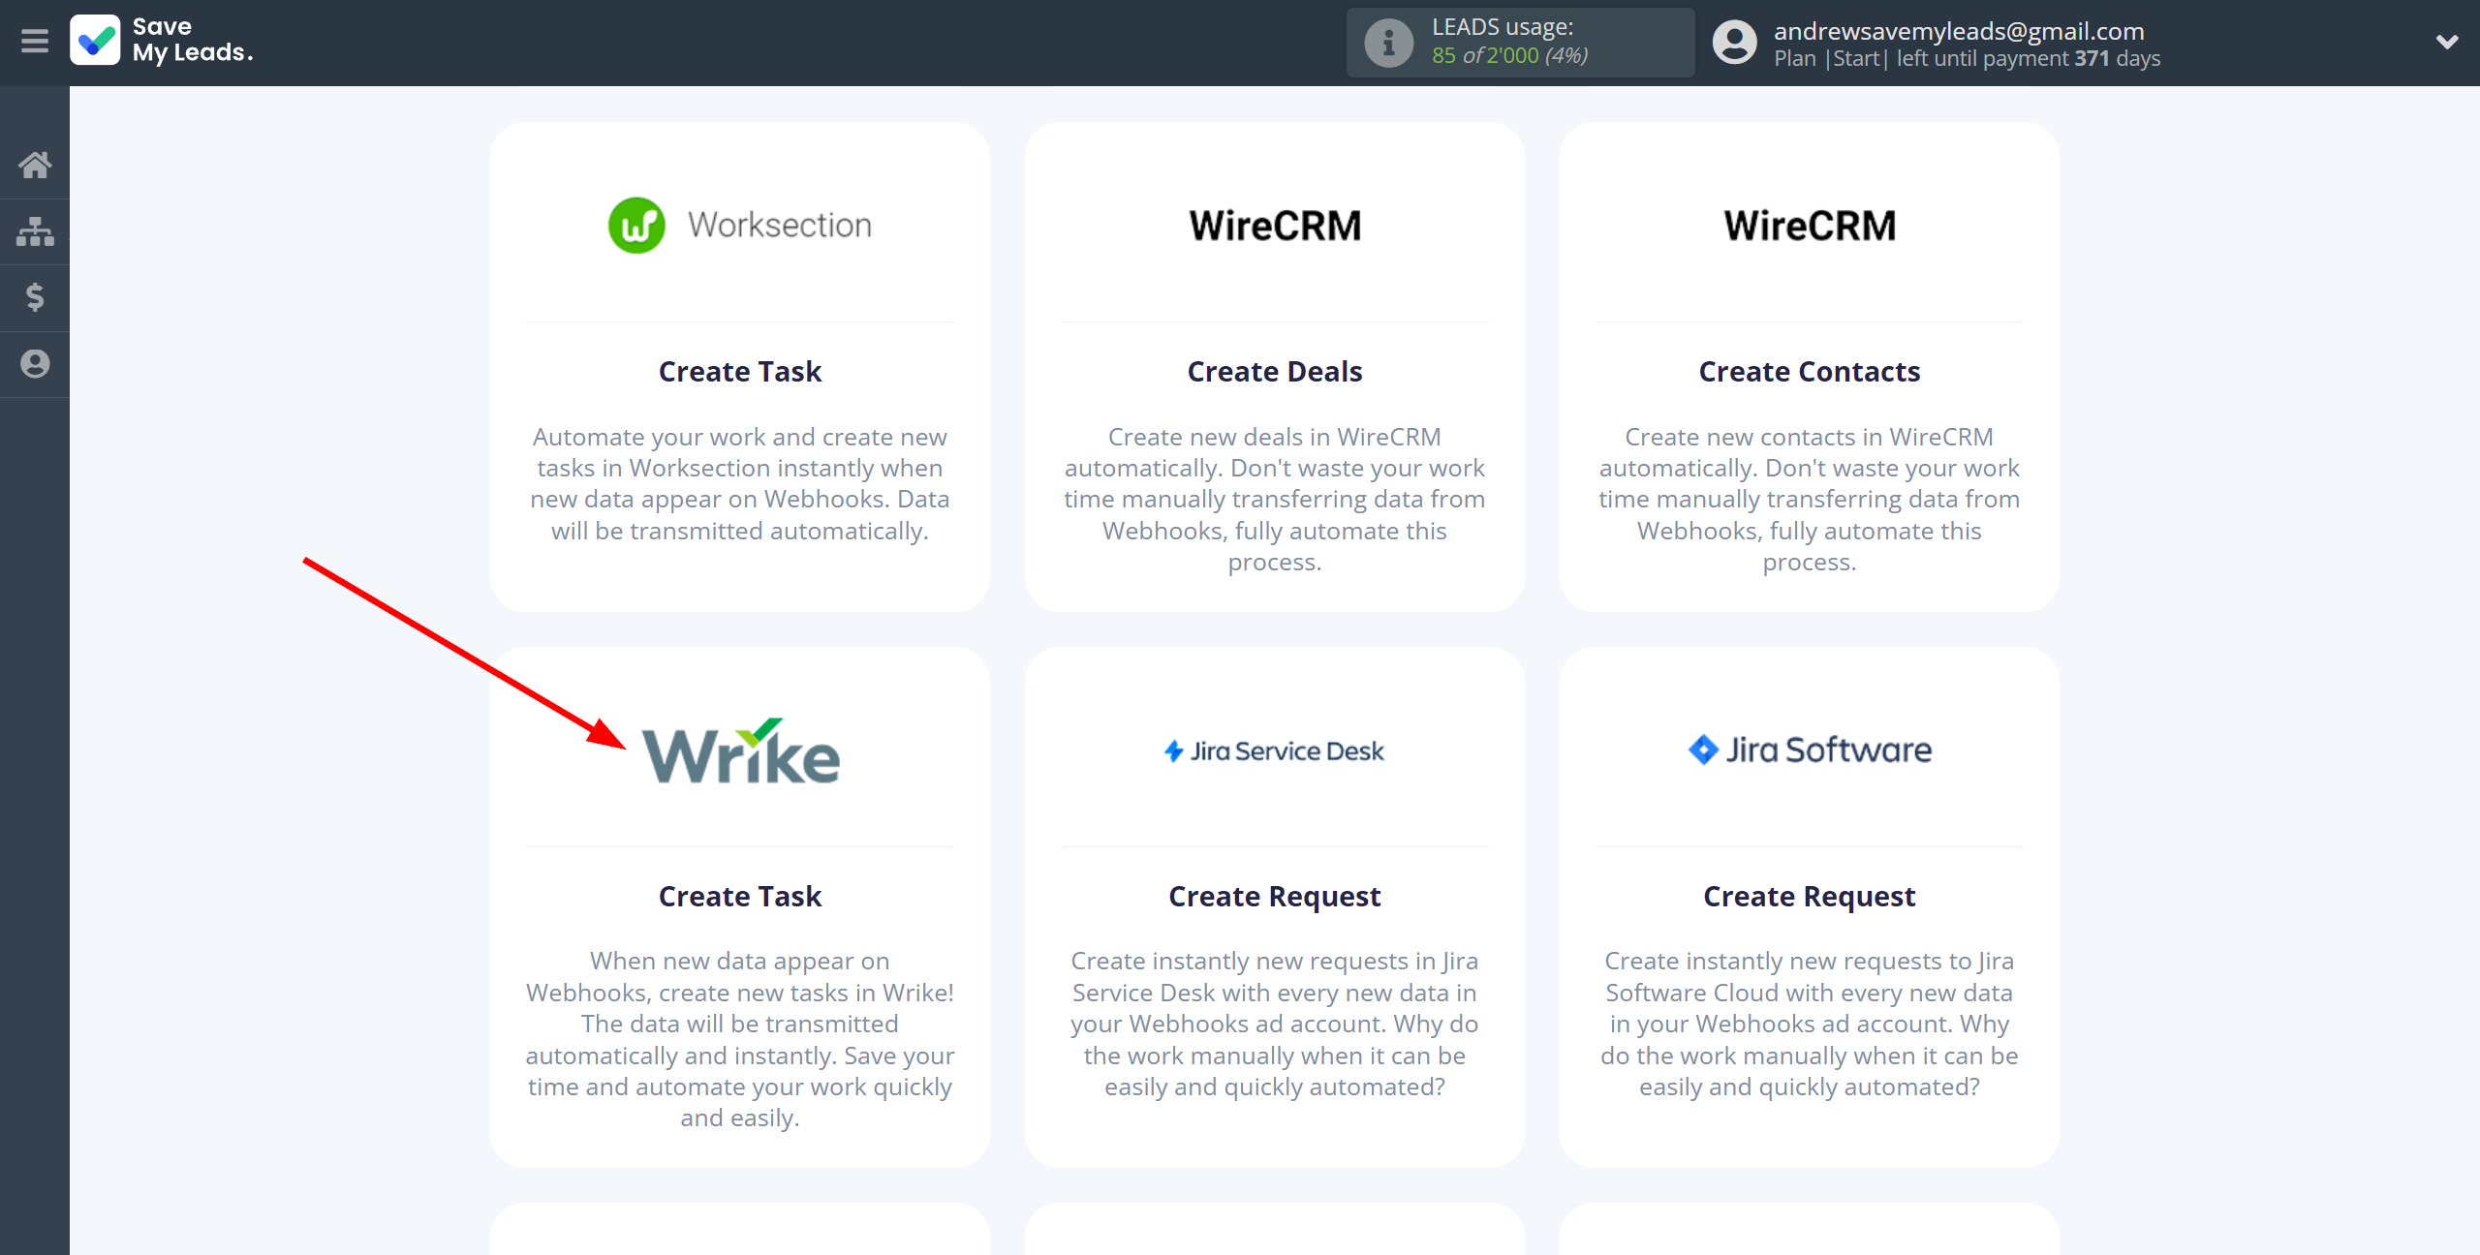Click the user avatar icon
This screenshot has height=1255, width=2480.
point(1734,43)
